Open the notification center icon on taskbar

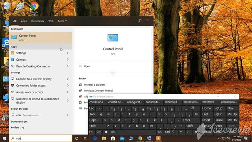tap(246, 138)
